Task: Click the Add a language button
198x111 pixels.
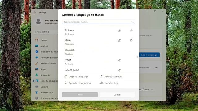Action: pyautogui.click(x=149, y=55)
